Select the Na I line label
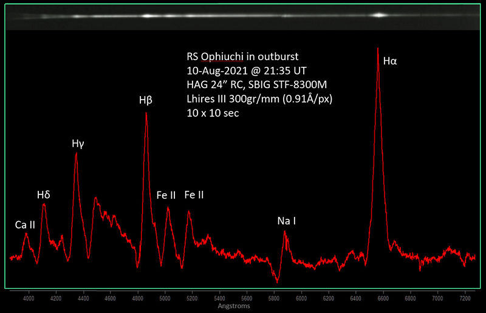The image size is (486, 313). click(x=286, y=221)
